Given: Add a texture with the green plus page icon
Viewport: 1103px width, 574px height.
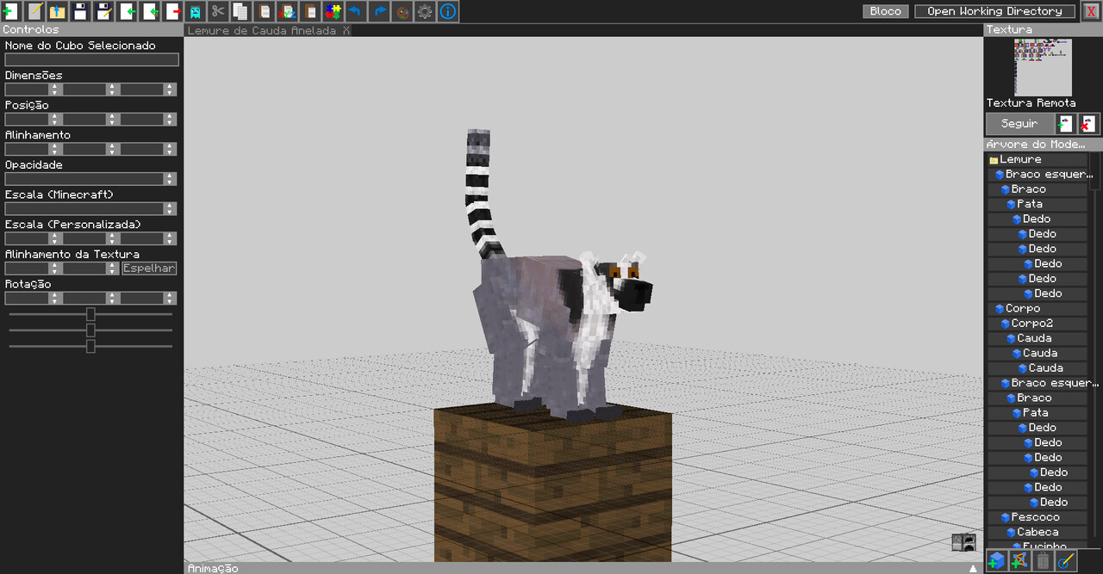Looking at the screenshot, I should (x=1066, y=123).
